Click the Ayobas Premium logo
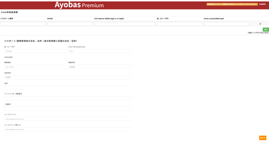Image resolution: width=269 pixels, height=141 pixels. point(79,5)
